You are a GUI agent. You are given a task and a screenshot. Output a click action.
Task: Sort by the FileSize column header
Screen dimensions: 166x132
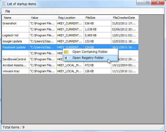coord(97,18)
